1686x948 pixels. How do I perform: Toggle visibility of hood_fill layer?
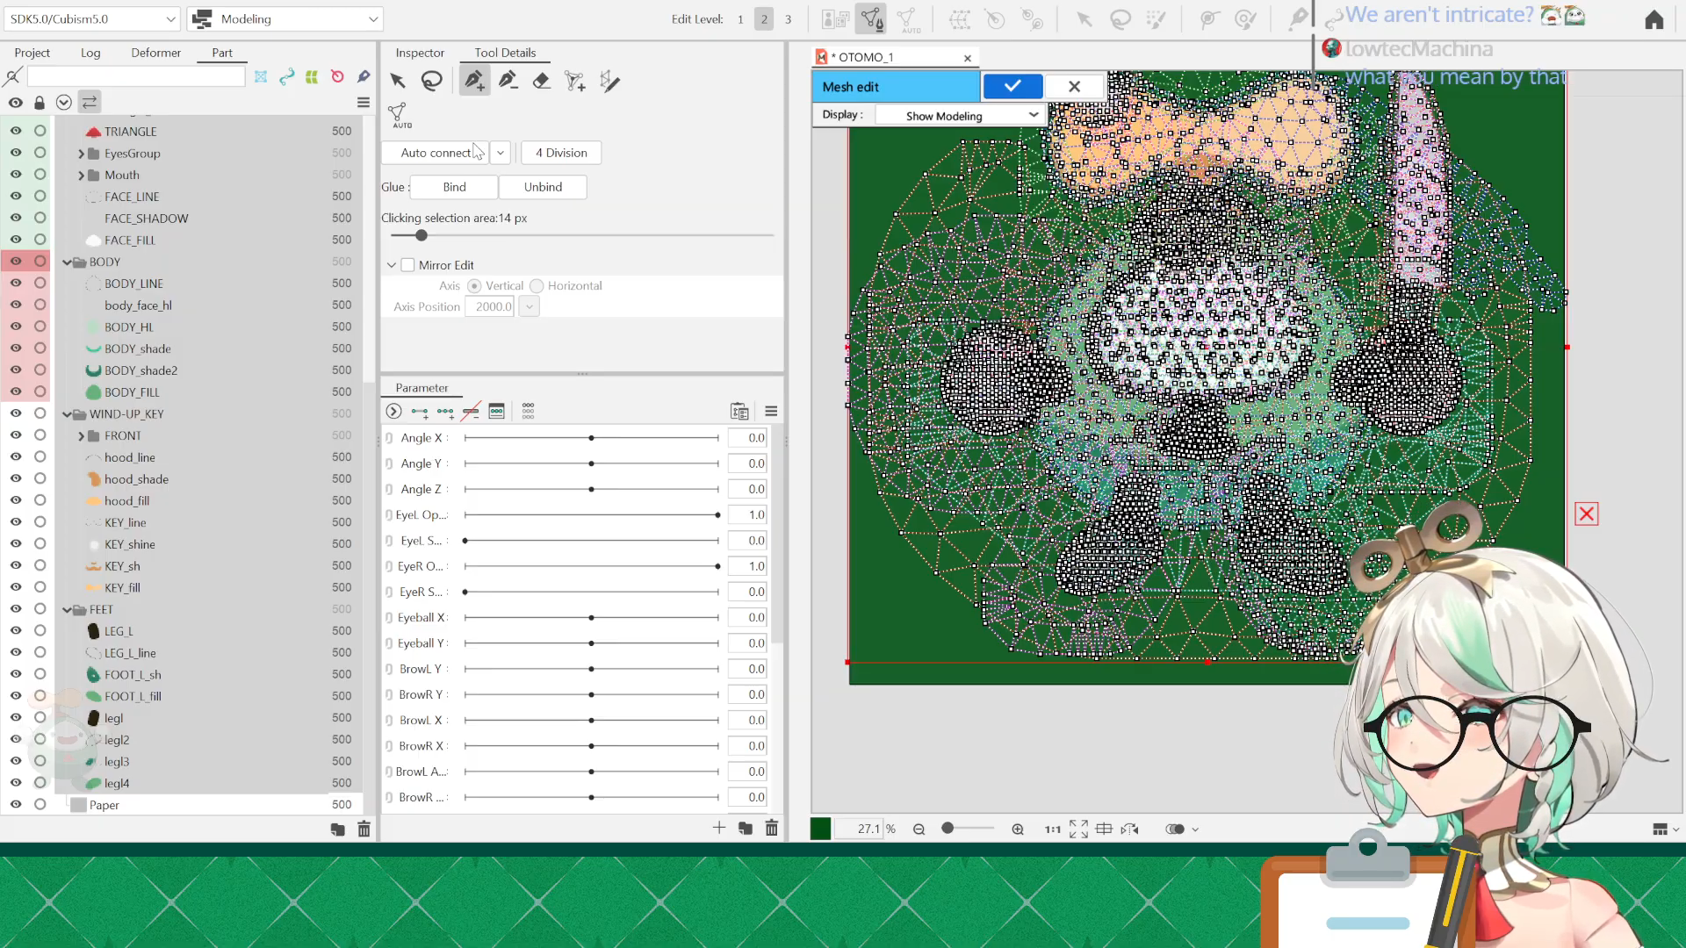(16, 500)
